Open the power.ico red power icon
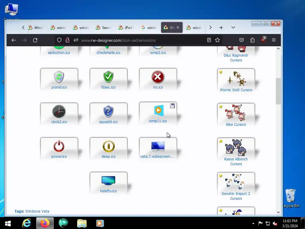Viewport: 305px width, 229px height. (x=59, y=146)
